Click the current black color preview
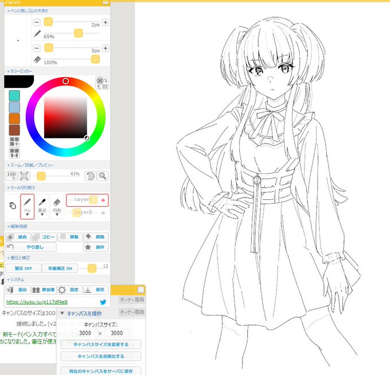 [19, 82]
